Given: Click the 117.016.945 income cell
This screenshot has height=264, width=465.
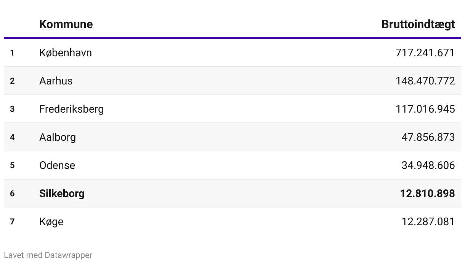Looking at the screenshot, I should tap(425, 109).
